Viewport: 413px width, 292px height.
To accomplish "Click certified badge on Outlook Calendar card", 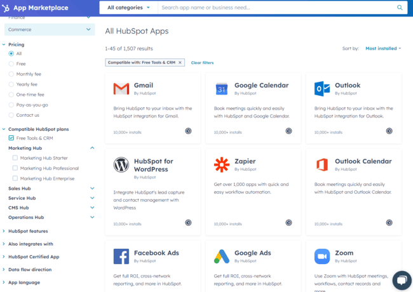I will tap(389, 223).
